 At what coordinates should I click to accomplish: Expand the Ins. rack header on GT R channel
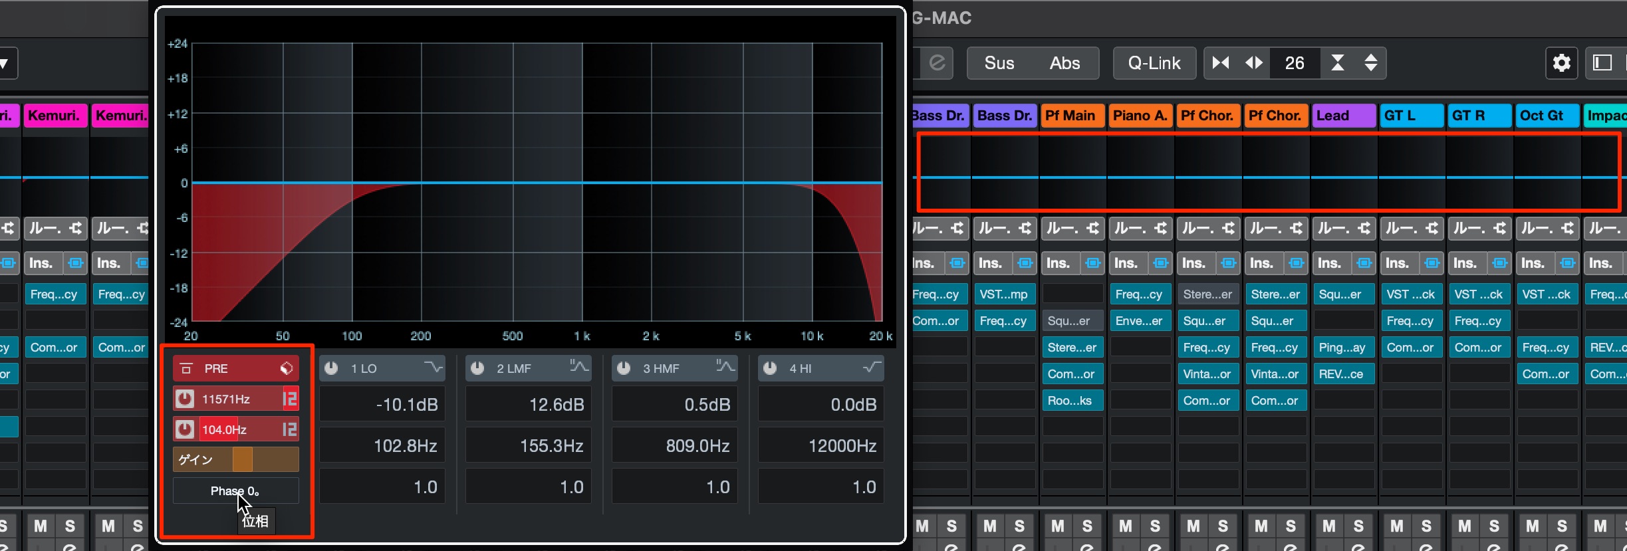[1465, 263]
